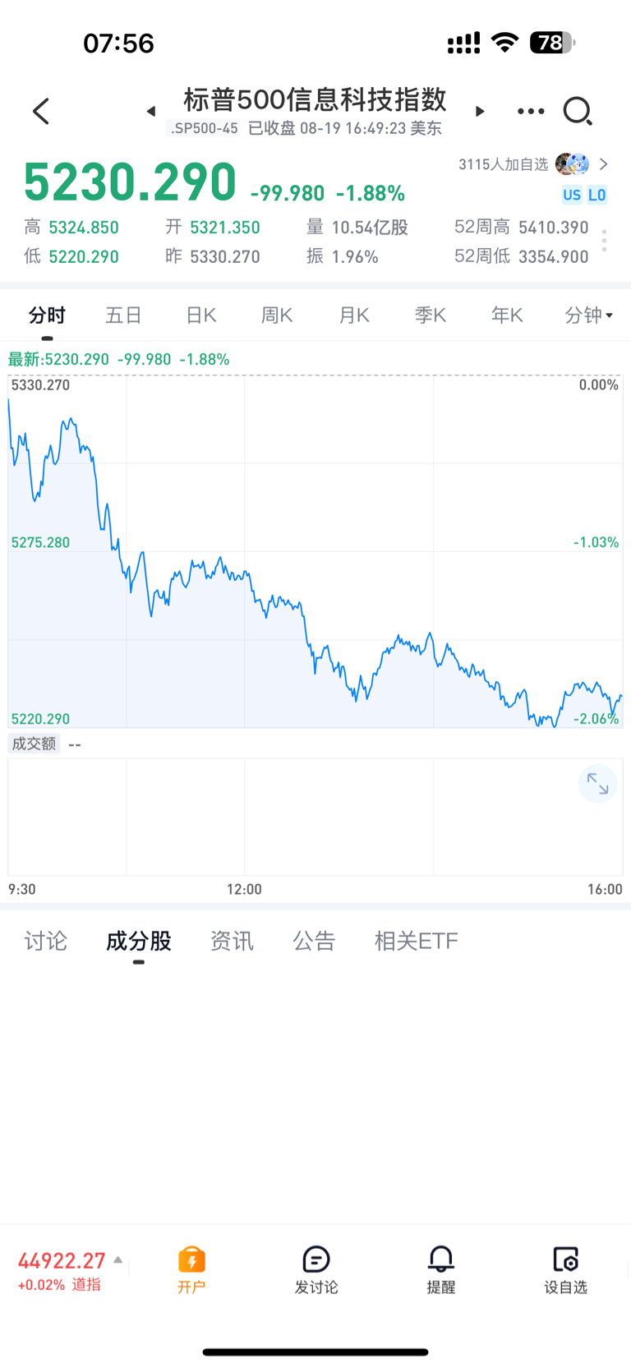
Task: Expand the Dow index ticker arrow
Action: (x=118, y=1260)
